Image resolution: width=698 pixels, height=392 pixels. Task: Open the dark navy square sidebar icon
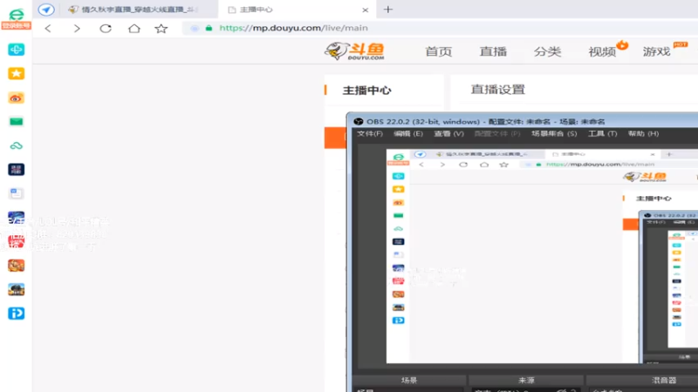(x=16, y=169)
